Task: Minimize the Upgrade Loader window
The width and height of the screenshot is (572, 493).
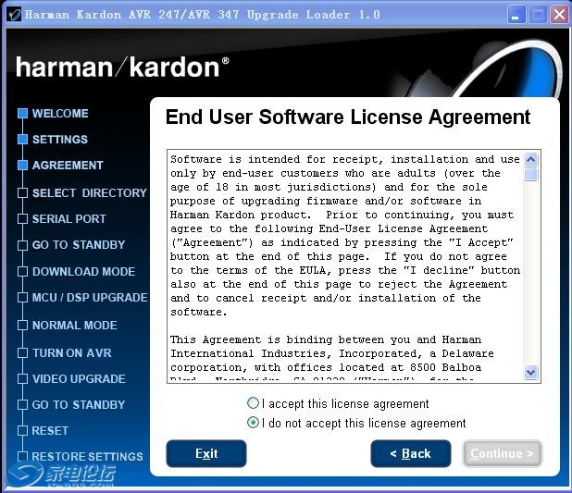Action: click(x=516, y=15)
